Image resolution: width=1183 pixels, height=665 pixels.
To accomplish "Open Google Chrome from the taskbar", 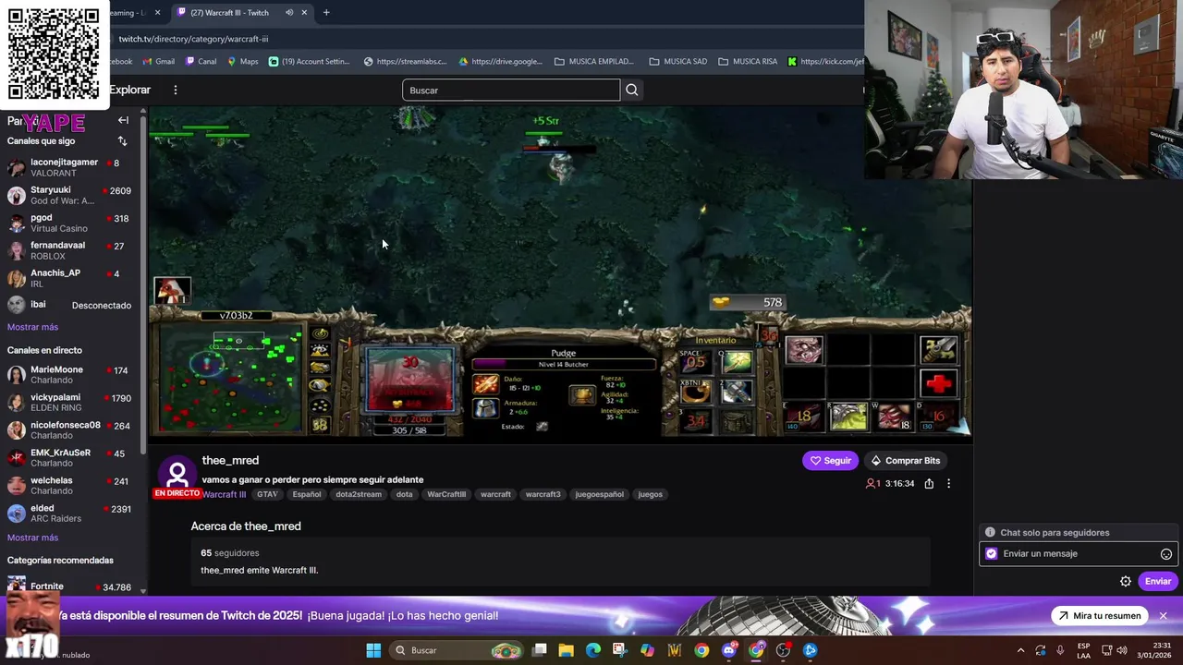I will coord(701,650).
